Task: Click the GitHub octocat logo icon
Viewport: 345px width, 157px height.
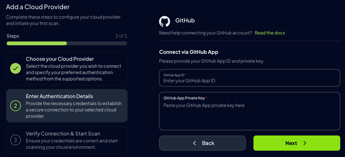Action: click(164, 21)
